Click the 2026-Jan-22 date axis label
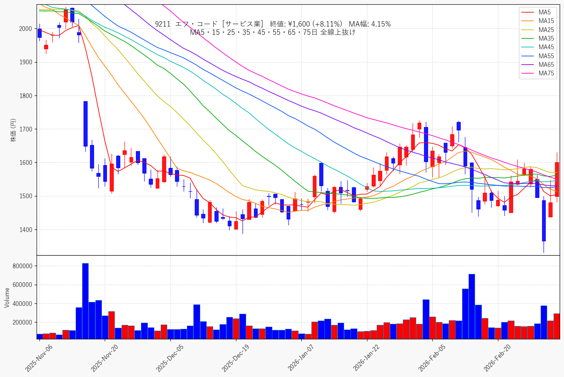The height and width of the screenshot is (377, 564). 367,357
